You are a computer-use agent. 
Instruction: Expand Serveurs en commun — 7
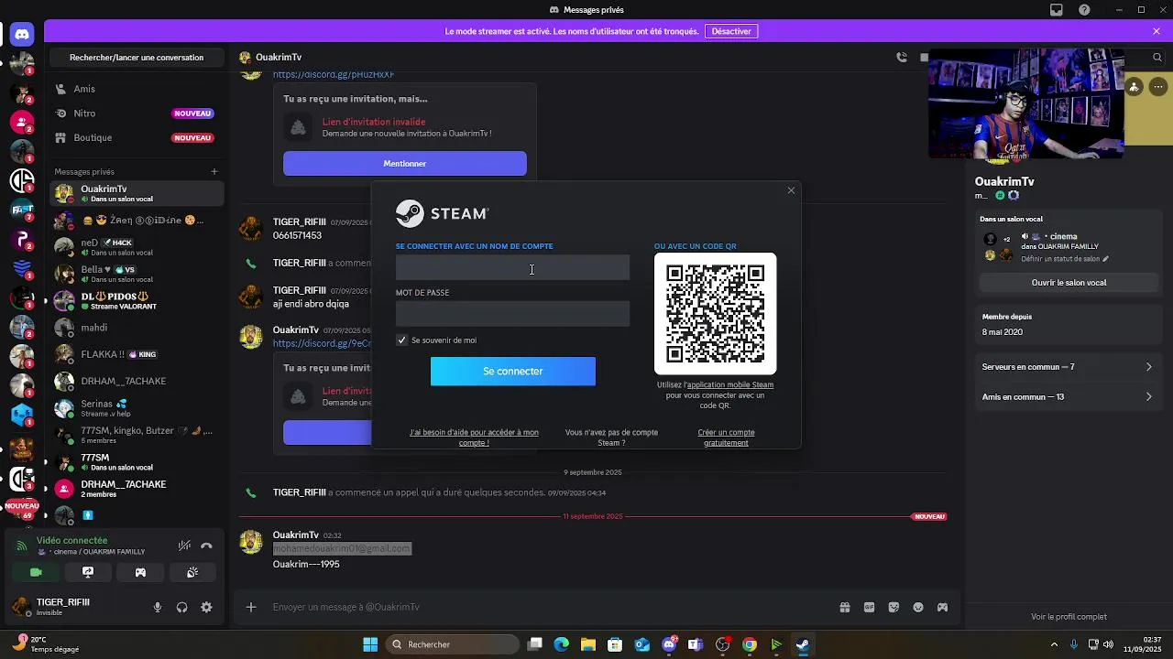(1068, 367)
